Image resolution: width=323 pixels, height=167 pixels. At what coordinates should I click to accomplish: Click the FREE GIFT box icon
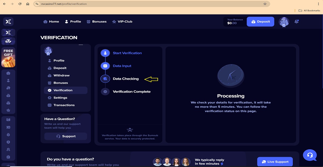click(x=8, y=57)
